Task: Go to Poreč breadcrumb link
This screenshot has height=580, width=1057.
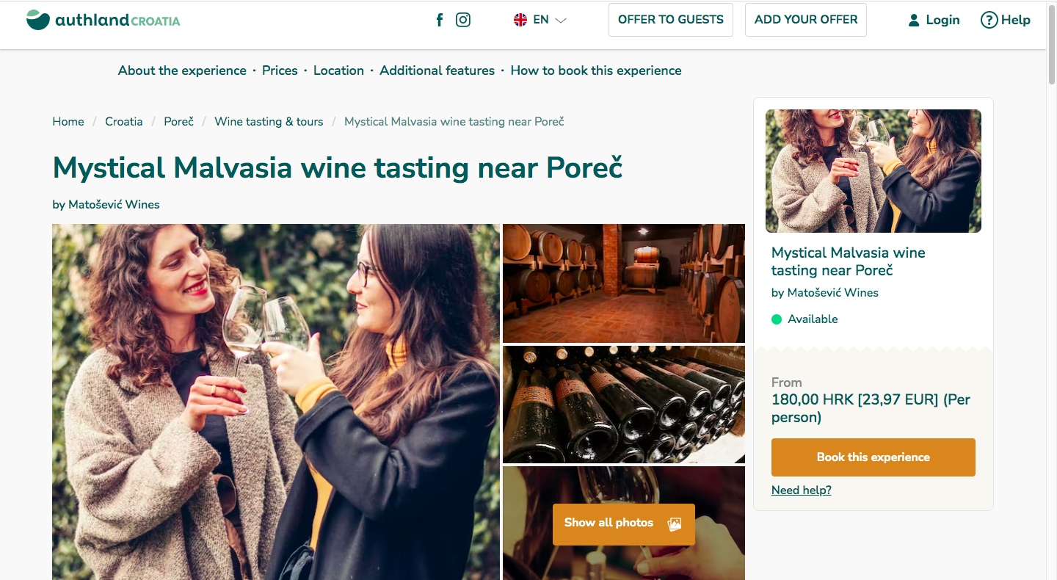Action: coord(178,122)
